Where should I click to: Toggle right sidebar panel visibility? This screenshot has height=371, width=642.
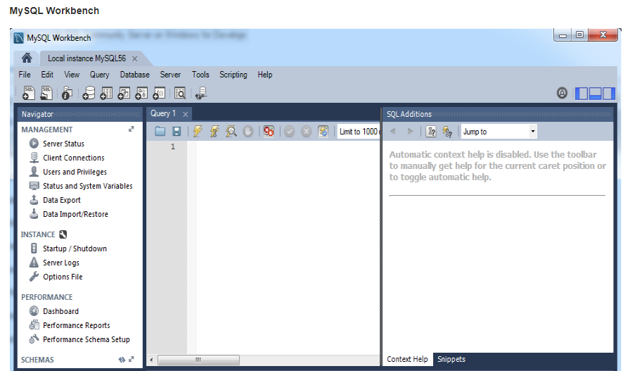[x=608, y=94]
